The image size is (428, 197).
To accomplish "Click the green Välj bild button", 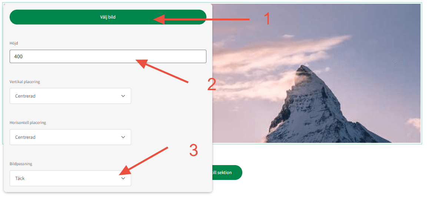I will [x=108, y=17].
